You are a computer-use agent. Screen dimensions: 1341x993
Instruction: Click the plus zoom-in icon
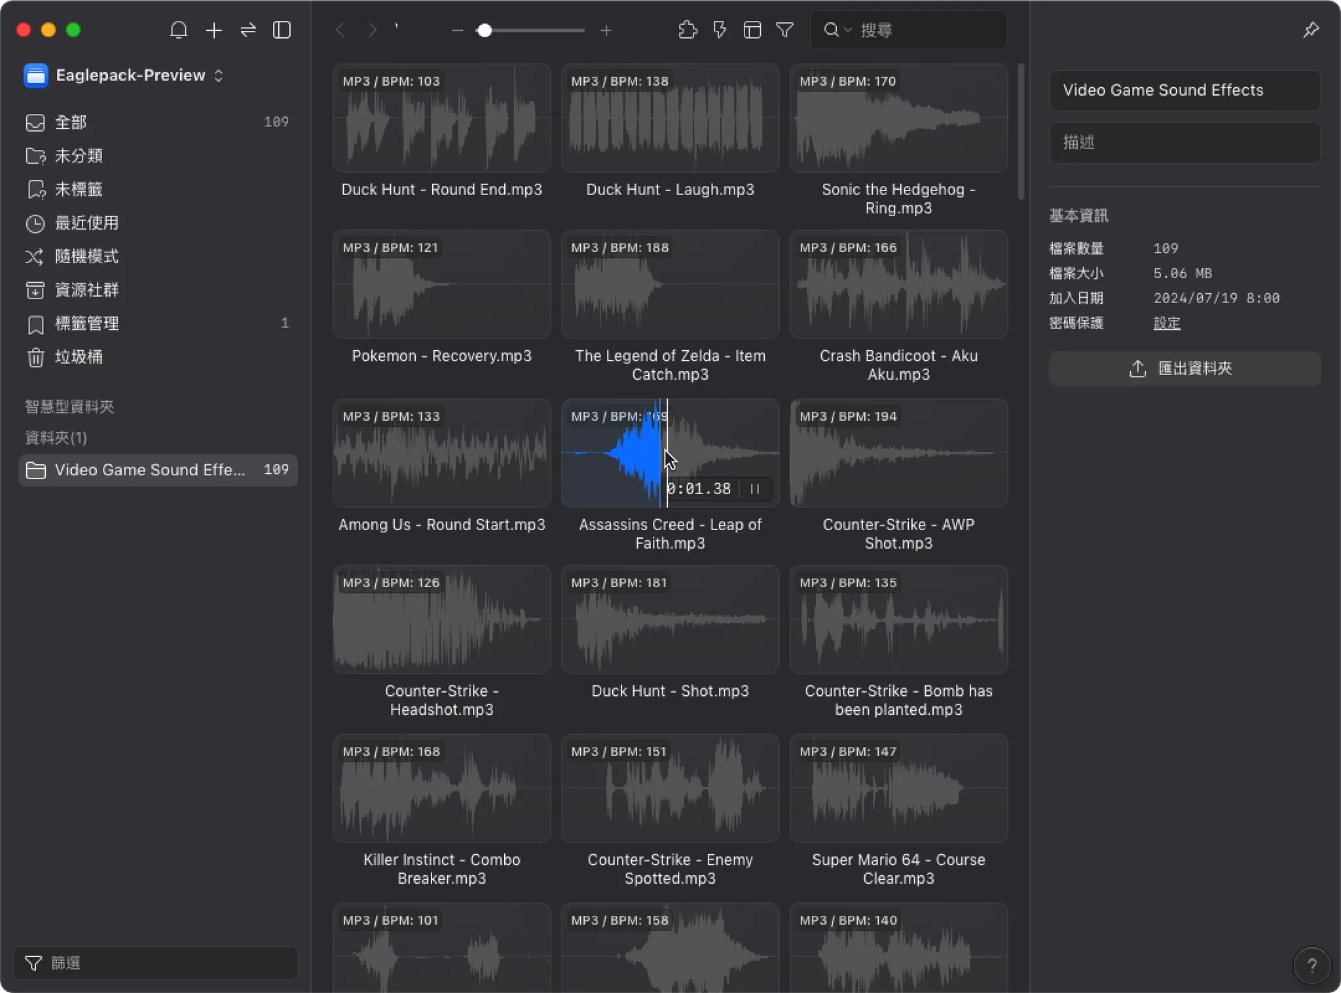click(606, 31)
